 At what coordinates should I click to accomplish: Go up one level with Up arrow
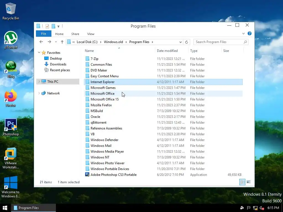coord(62,42)
